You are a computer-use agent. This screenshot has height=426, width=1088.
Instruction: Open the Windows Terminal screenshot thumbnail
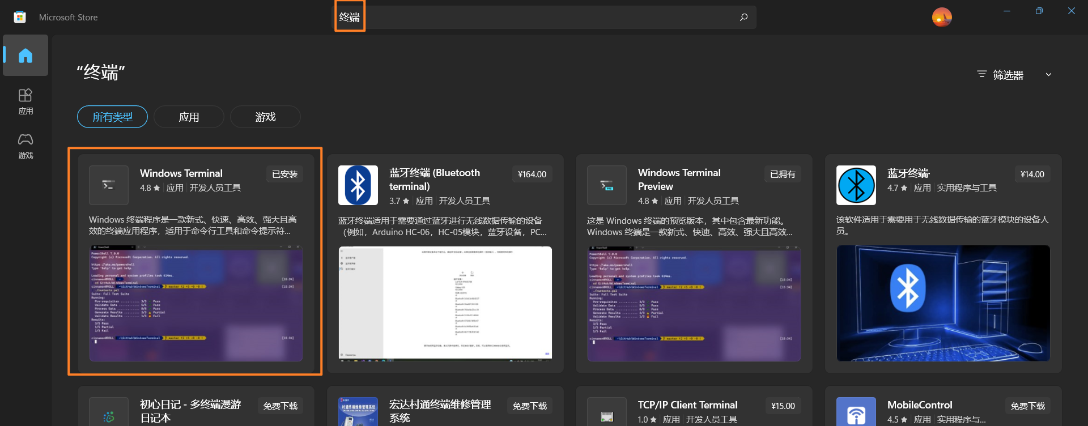[x=196, y=303]
